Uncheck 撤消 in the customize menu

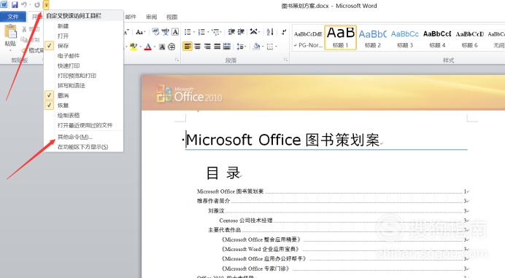(83, 95)
